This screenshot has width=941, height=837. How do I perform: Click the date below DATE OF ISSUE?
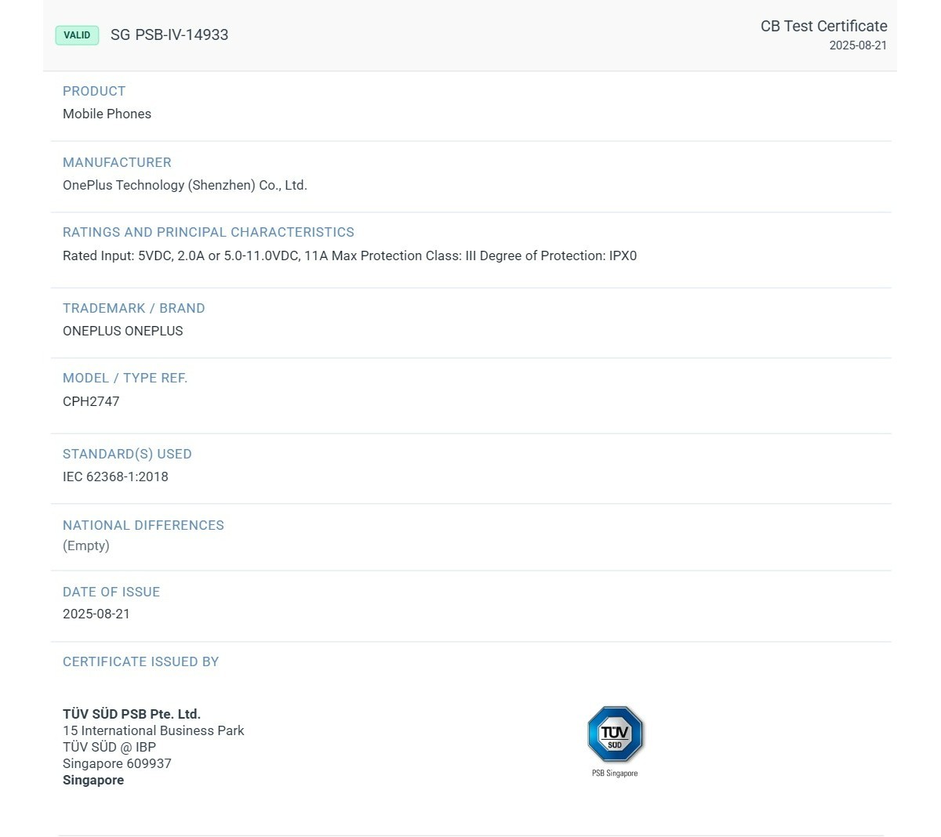click(96, 614)
